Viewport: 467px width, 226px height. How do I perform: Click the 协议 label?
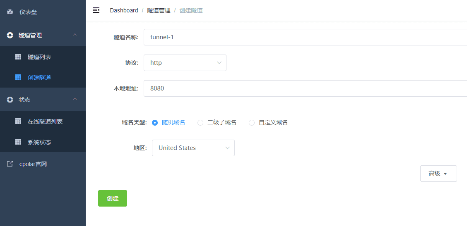(x=132, y=63)
